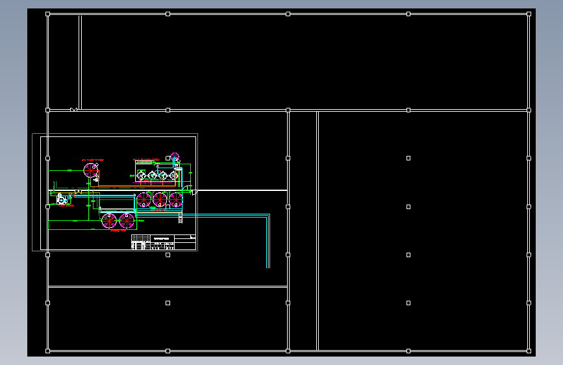The image size is (563, 365).
Task: Select the rightmost tank in the row of three
Action: click(176, 200)
